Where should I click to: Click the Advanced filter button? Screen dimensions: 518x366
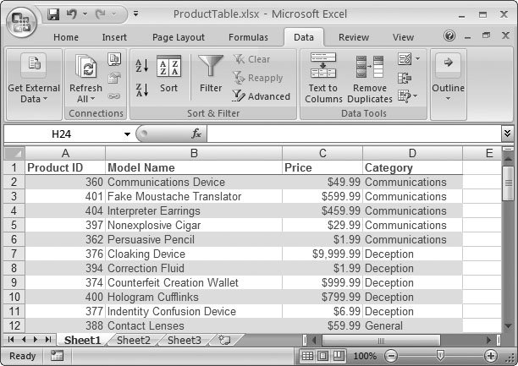click(262, 96)
